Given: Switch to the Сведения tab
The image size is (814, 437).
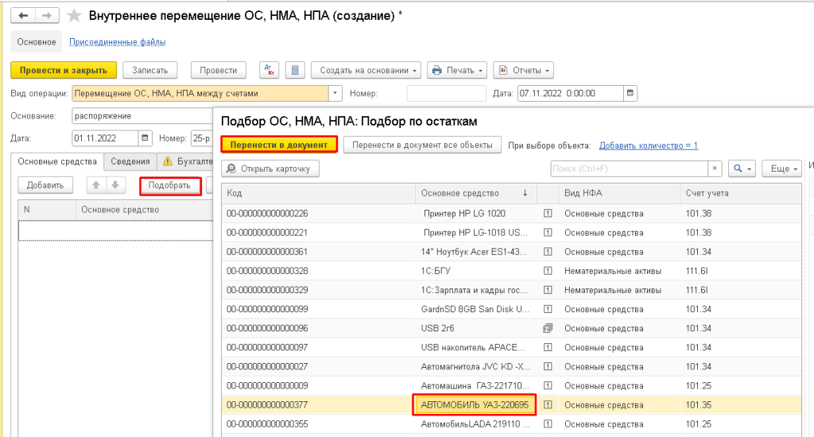Looking at the screenshot, I should tap(130, 161).
